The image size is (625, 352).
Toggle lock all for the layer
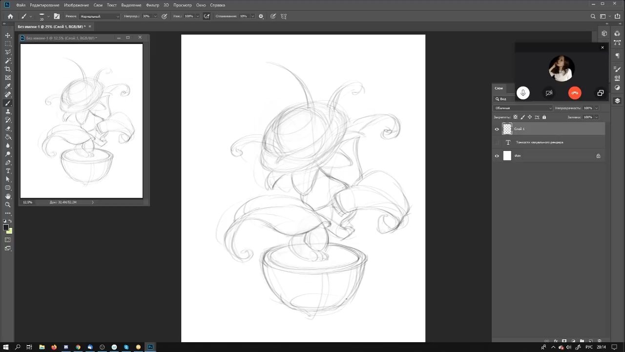(x=544, y=117)
